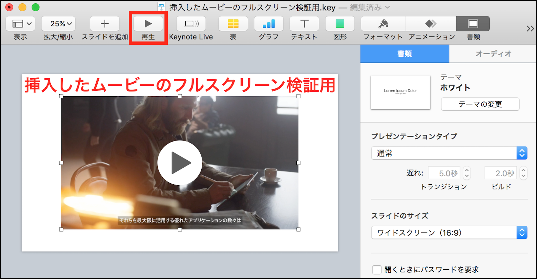Open Keynote Live from the toolbar
The width and height of the screenshot is (537, 279).
click(191, 24)
